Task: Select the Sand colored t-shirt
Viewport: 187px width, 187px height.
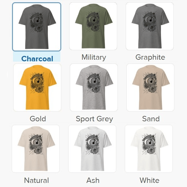Action: [x=150, y=87]
